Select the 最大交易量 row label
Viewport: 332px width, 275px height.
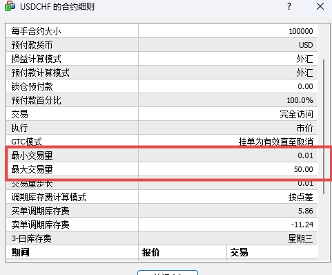[x=32, y=169]
